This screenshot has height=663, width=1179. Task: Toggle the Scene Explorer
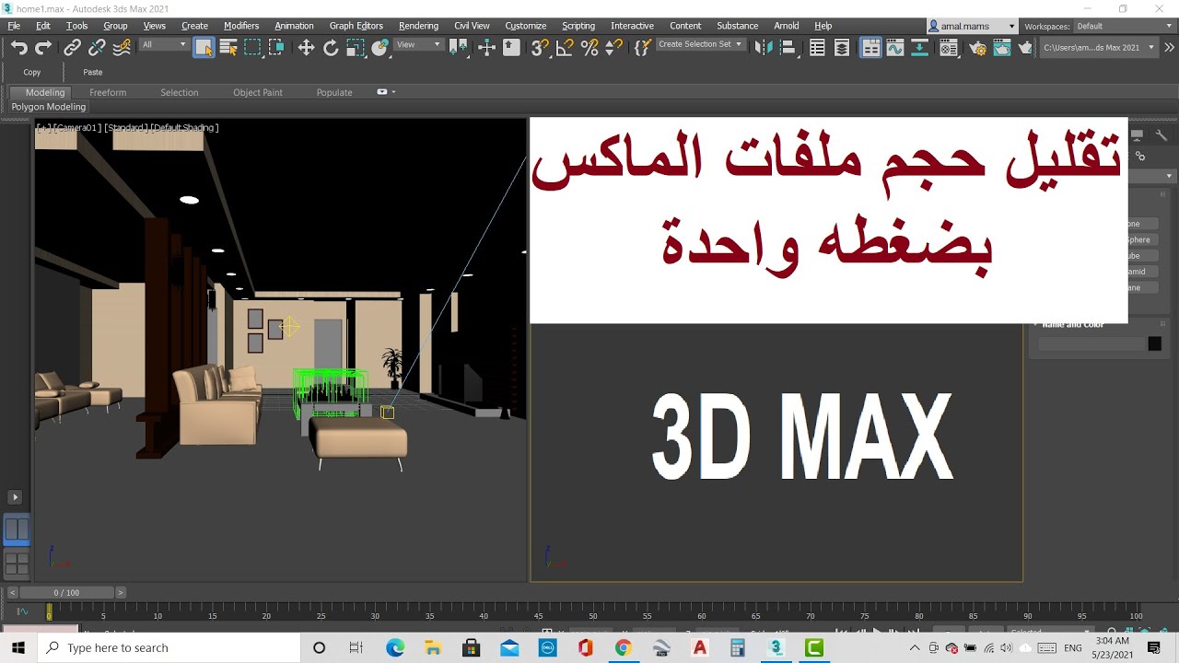(817, 48)
